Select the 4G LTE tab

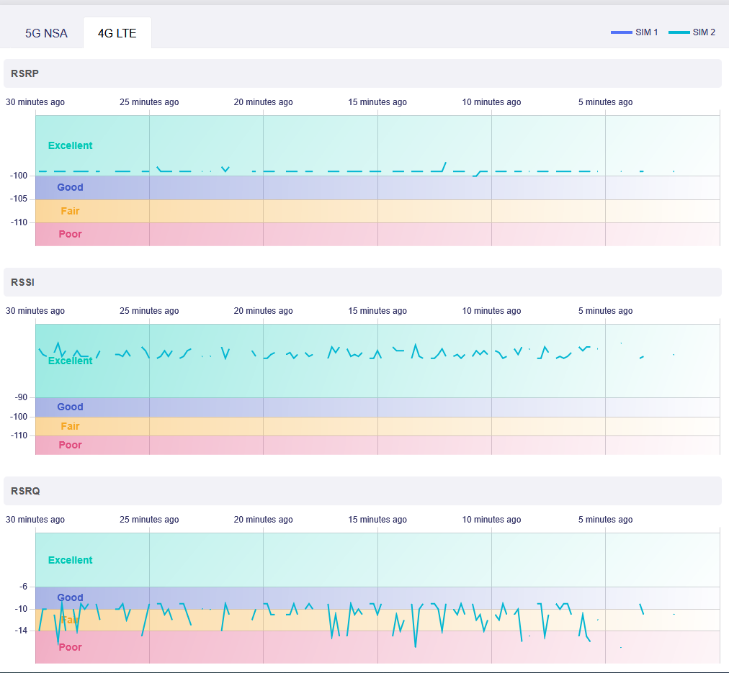[117, 33]
